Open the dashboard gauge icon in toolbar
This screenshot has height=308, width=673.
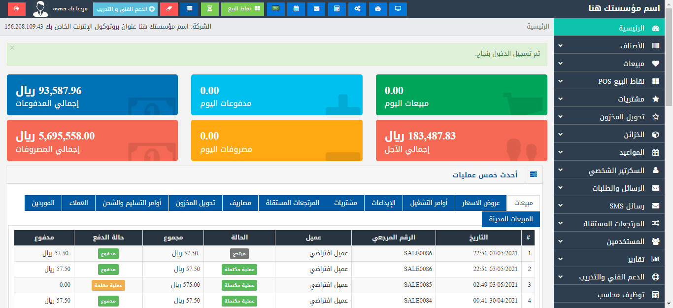point(377,9)
